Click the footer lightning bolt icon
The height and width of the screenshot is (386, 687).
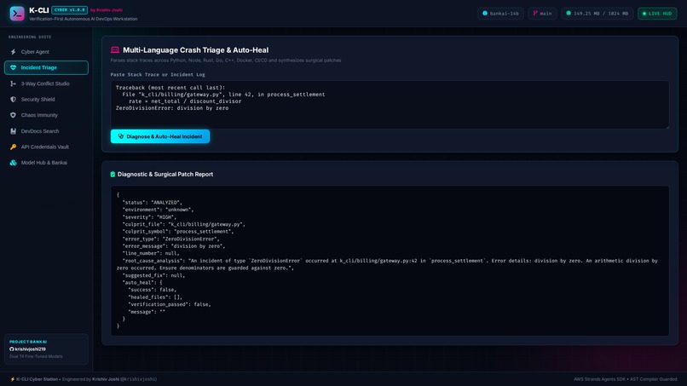tap(12, 379)
